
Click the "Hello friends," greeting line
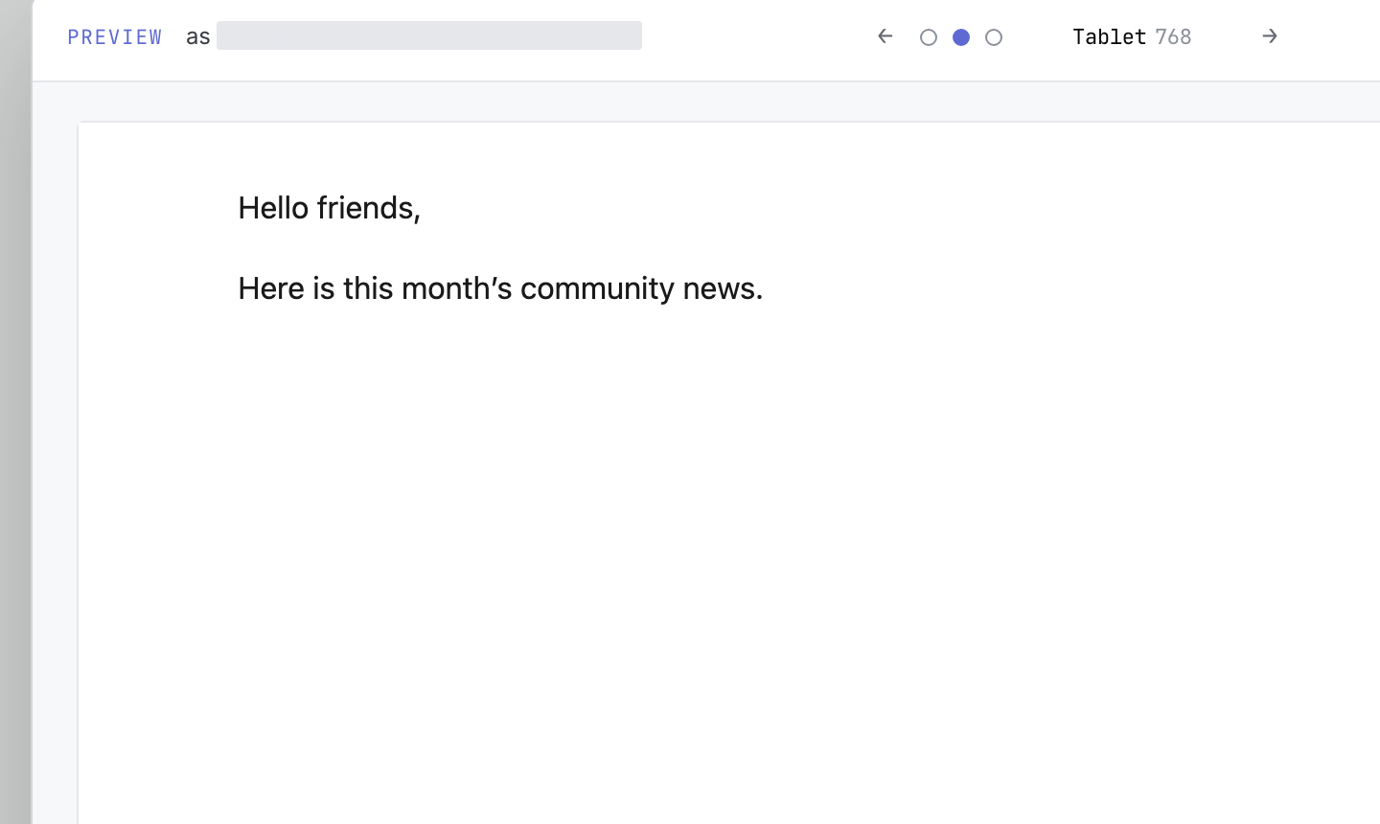[329, 207]
